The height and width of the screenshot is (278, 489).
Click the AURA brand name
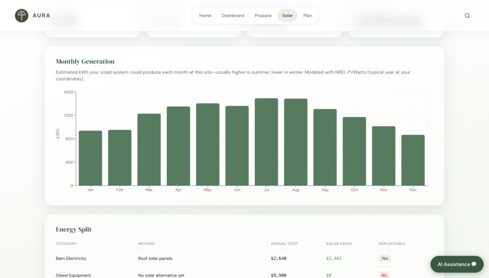click(x=41, y=16)
